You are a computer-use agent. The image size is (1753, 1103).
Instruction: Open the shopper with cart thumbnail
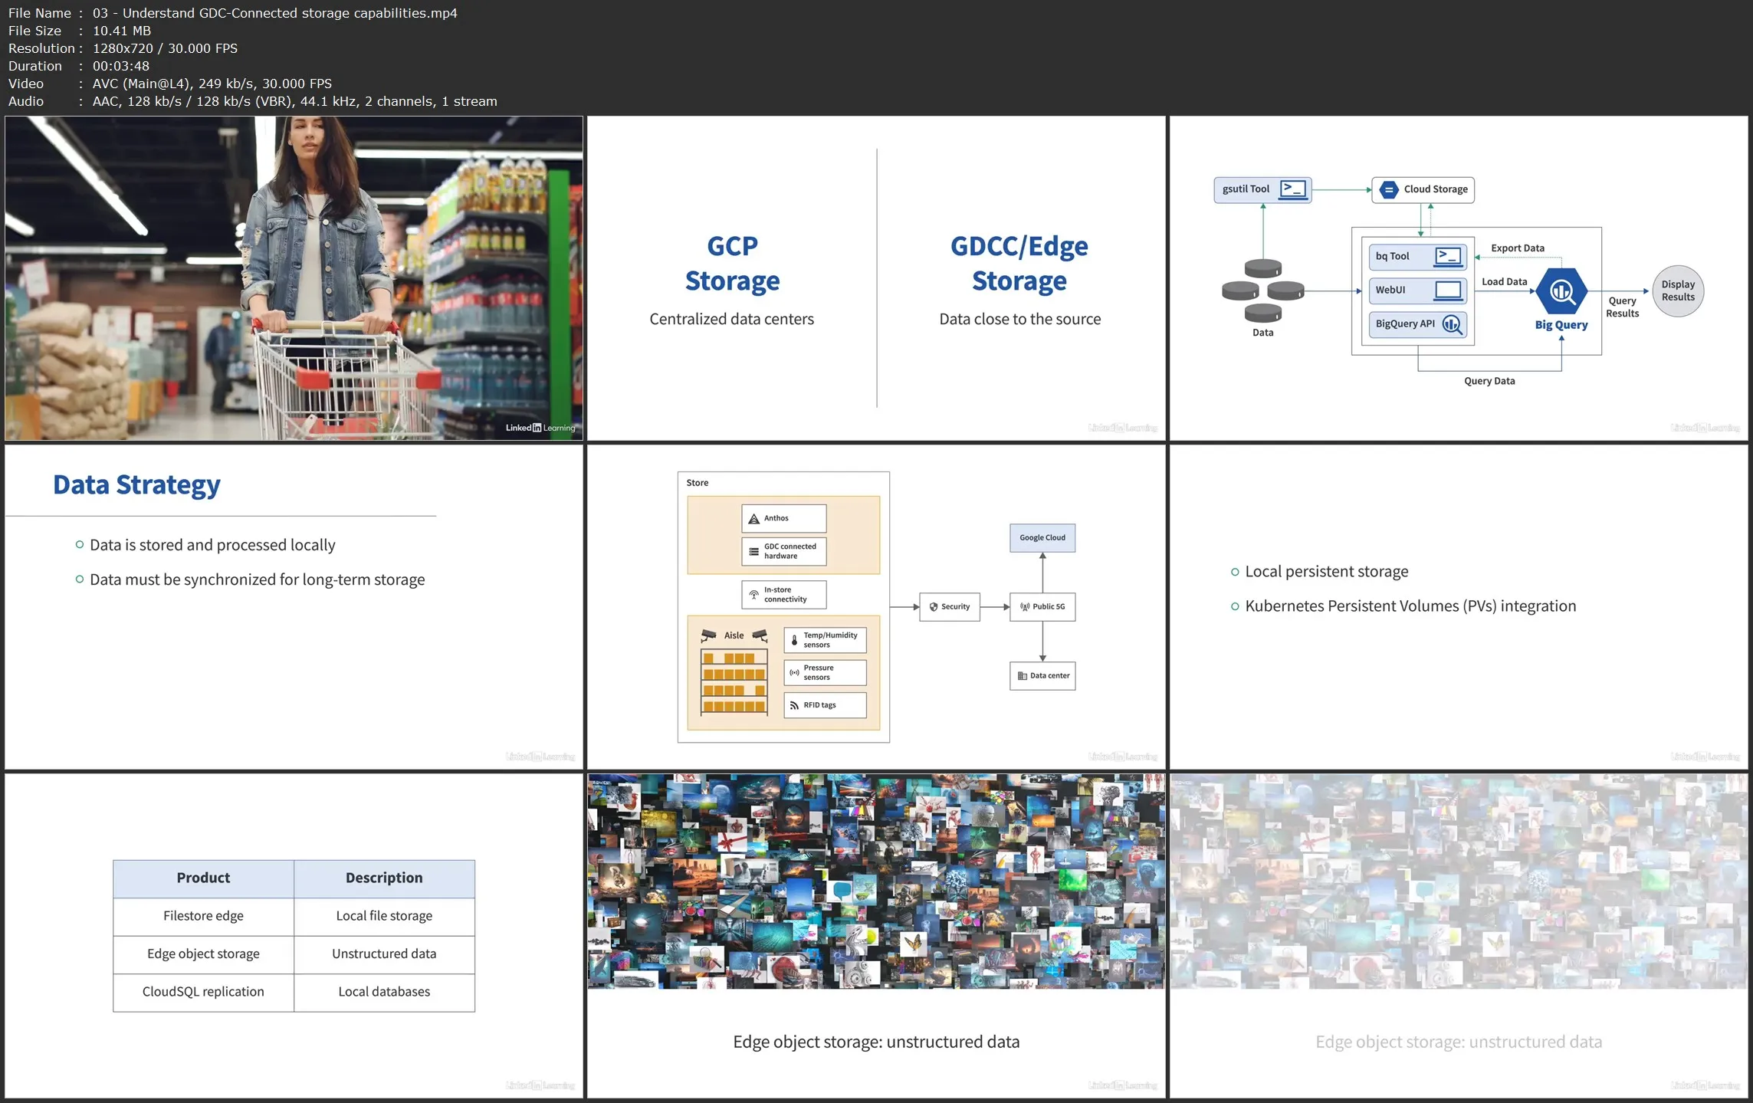click(x=294, y=278)
